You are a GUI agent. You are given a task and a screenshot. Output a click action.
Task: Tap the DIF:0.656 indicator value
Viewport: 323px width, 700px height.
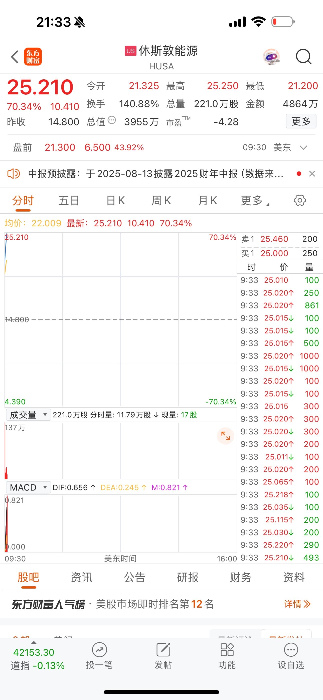pos(74,487)
